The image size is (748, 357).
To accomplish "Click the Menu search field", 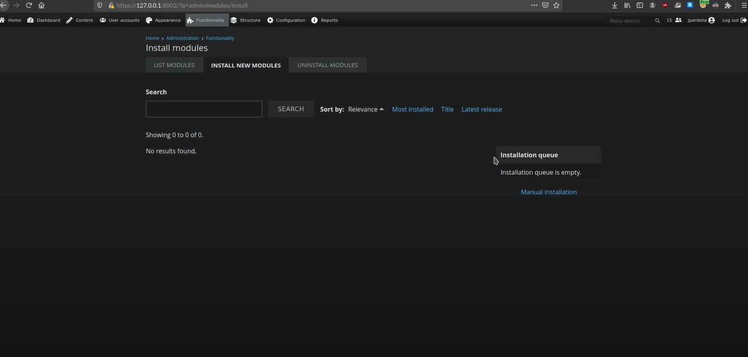I will pos(630,21).
